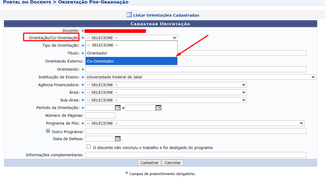Click the 'Orientando Externo:' label

pyautogui.click(x=64, y=61)
